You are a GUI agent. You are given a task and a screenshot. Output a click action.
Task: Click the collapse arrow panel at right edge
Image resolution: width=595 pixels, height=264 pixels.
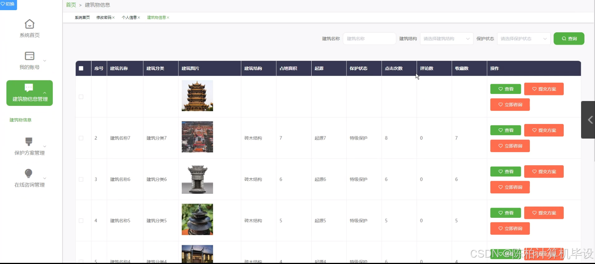pyautogui.click(x=589, y=120)
